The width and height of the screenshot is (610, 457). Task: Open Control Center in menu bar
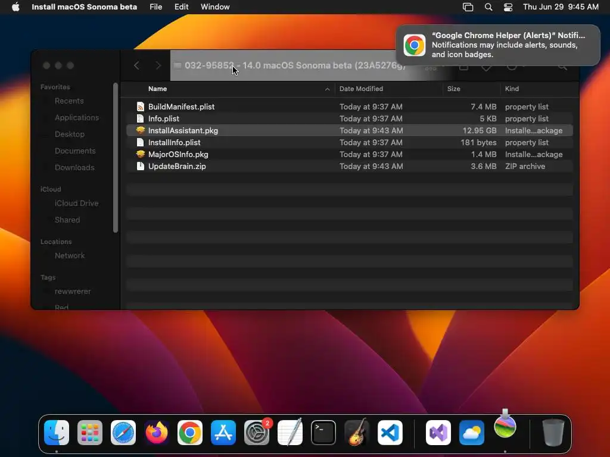(508, 7)
